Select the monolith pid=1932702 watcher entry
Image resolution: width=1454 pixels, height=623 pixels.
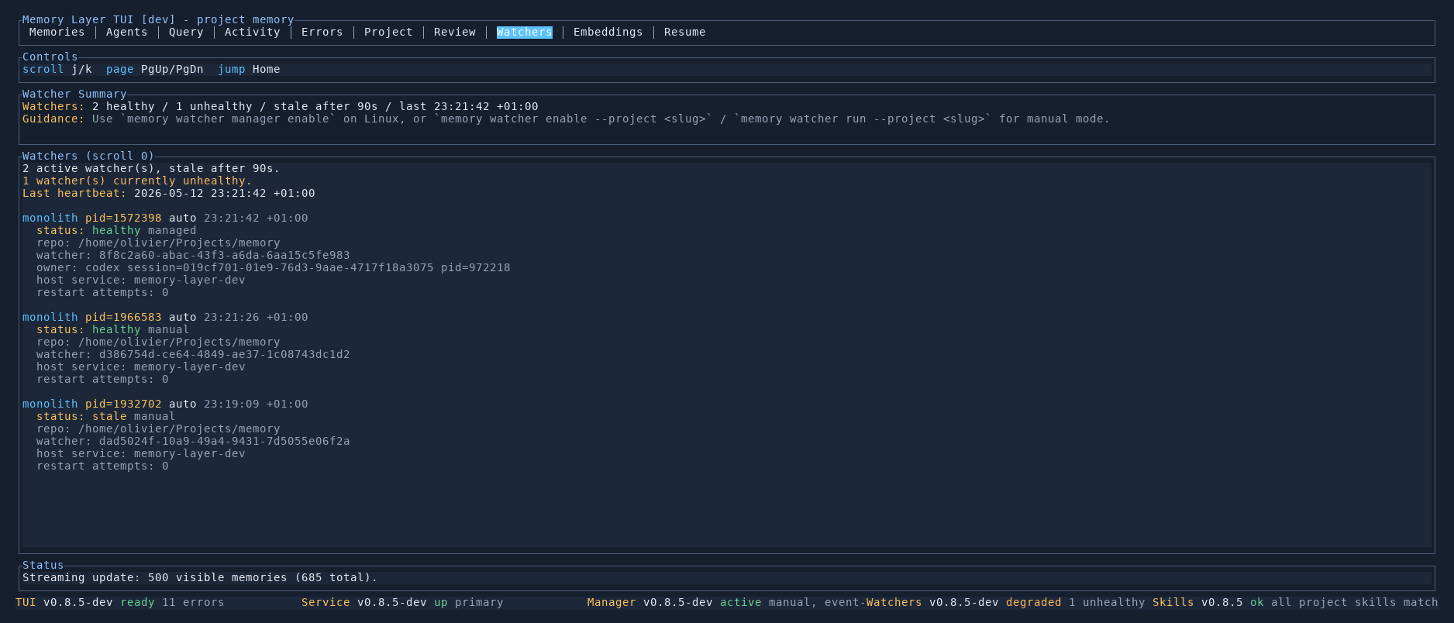point(165,404)
